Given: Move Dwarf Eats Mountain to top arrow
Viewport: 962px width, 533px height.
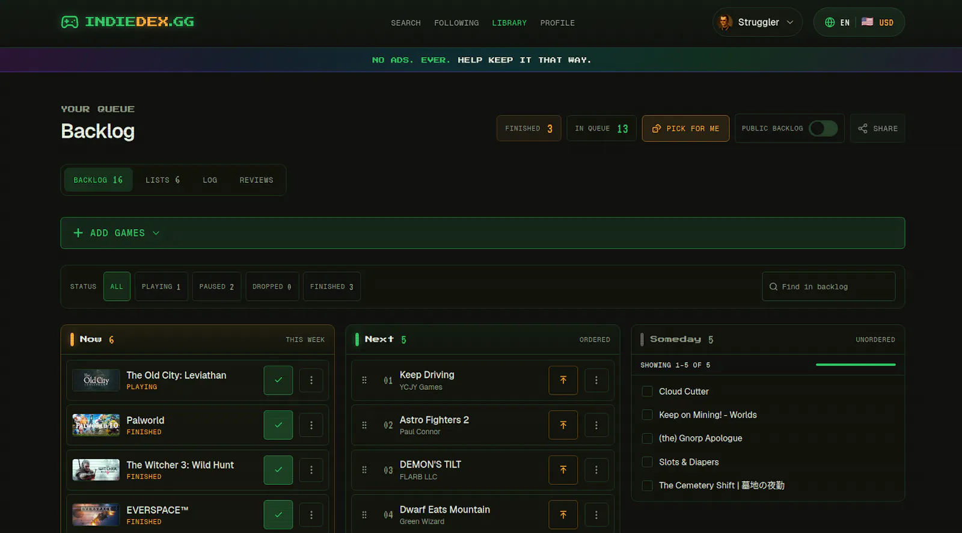Looking at the screenshot, I should click(x=563, y=515).
